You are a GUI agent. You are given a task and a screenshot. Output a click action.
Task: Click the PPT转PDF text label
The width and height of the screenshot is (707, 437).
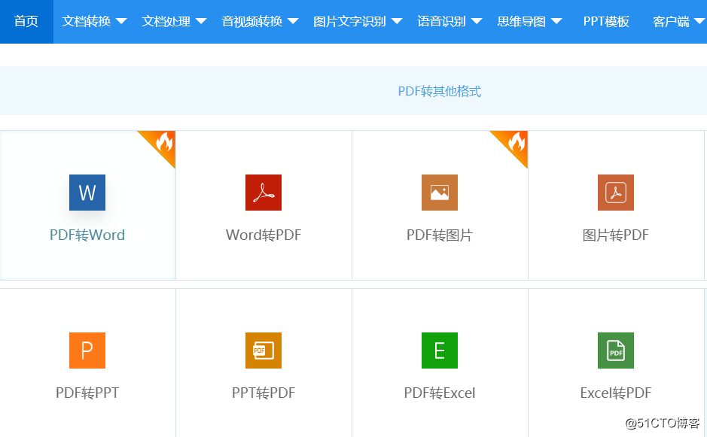point(264,393)
